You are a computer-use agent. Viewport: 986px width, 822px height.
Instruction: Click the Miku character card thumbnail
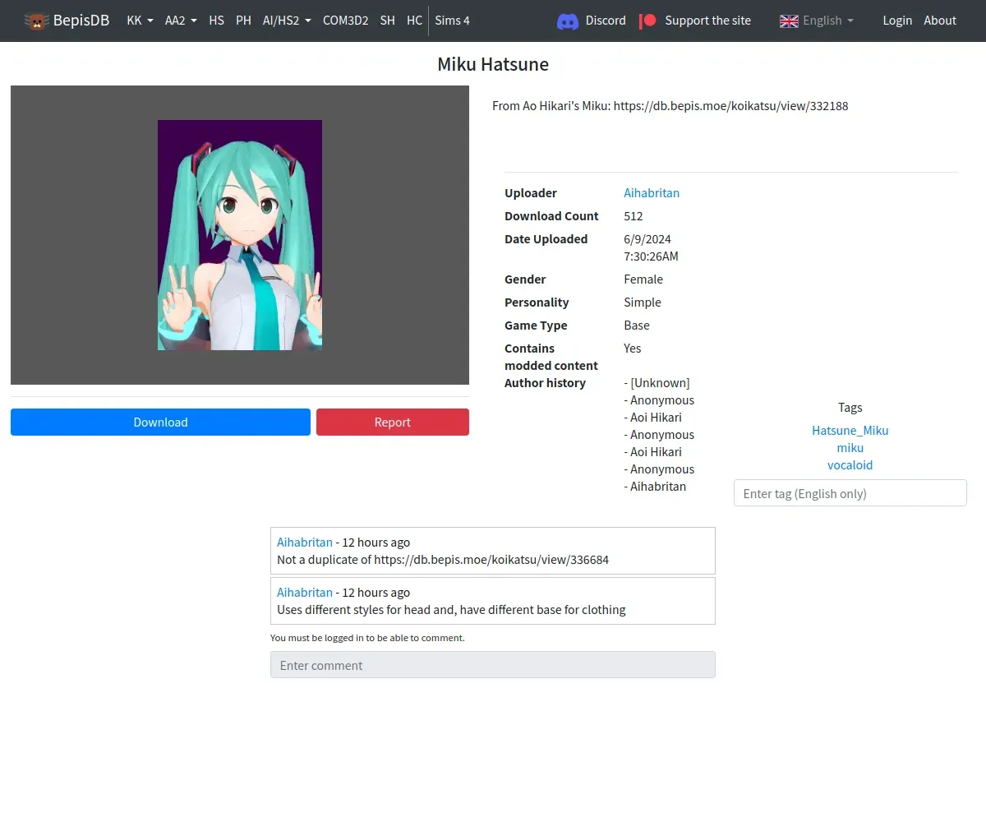click(x=240, y=235)
